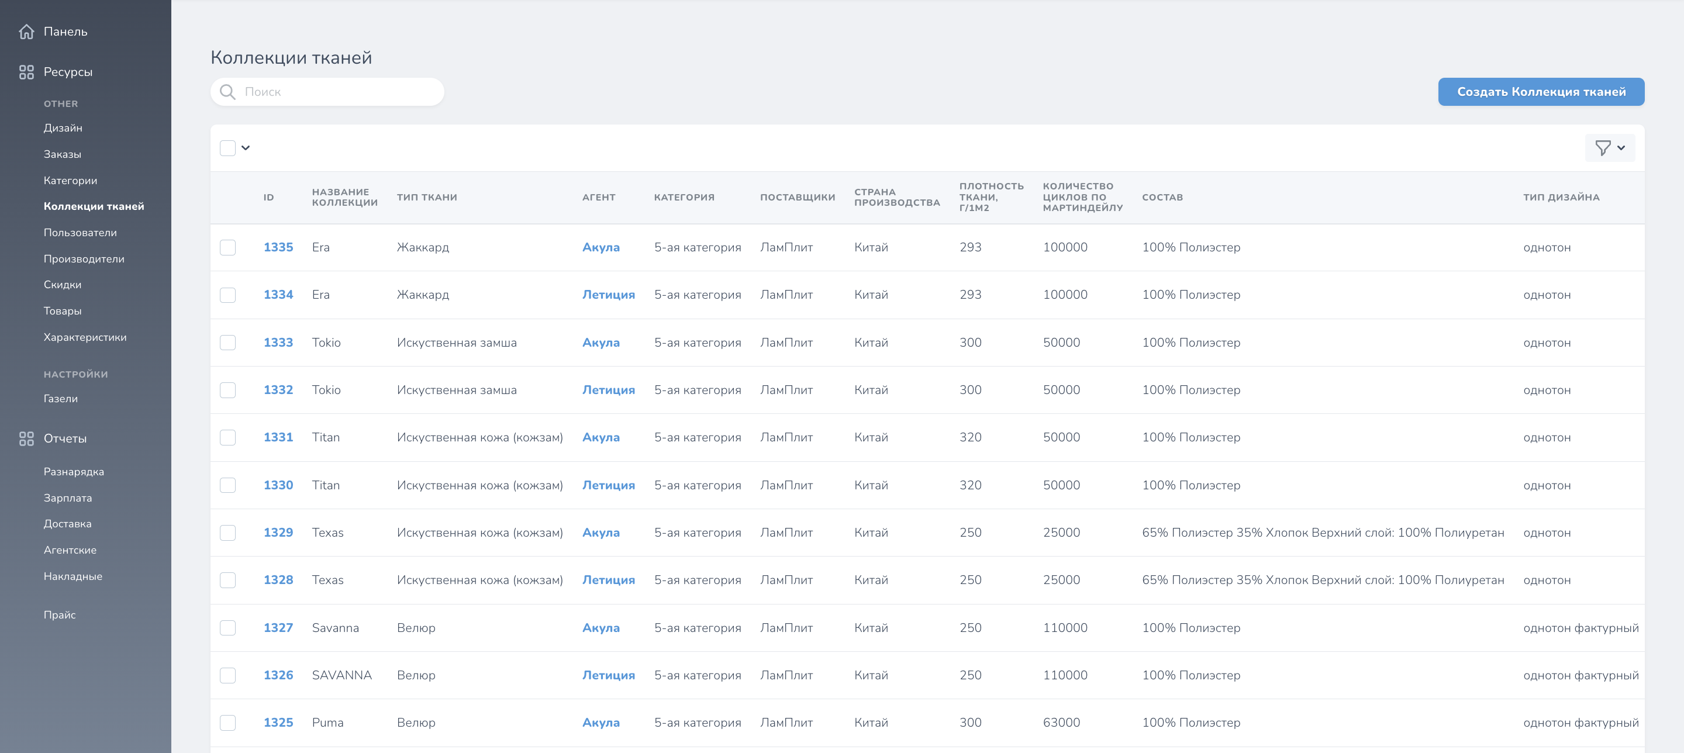Click 110000 cycles in row 1326
Screen dimensions: 1684x753
coord(1065,675)
